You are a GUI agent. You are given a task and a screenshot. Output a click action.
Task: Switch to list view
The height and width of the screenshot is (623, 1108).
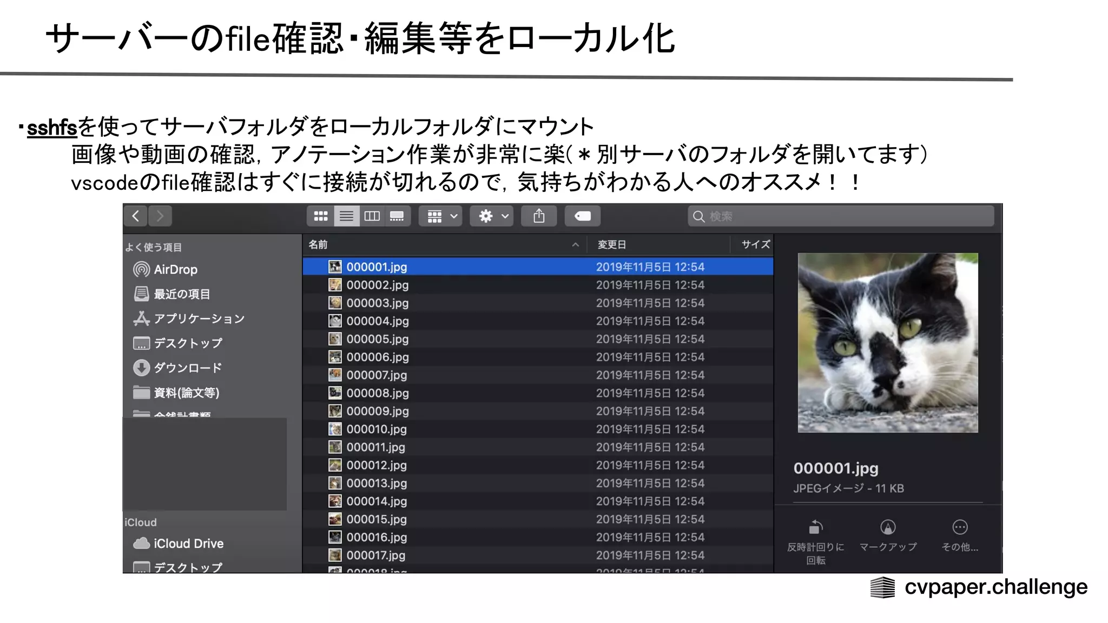pos(346,216)
